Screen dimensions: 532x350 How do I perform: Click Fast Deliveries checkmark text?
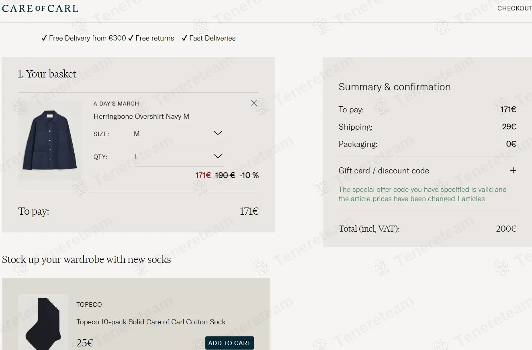(209, 38)
